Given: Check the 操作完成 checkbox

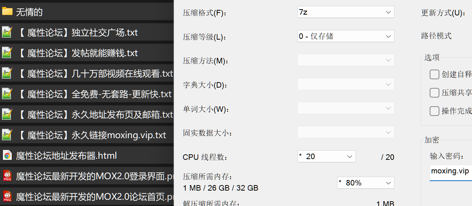Looking at the screenshot, I should (x=435, y=111).
